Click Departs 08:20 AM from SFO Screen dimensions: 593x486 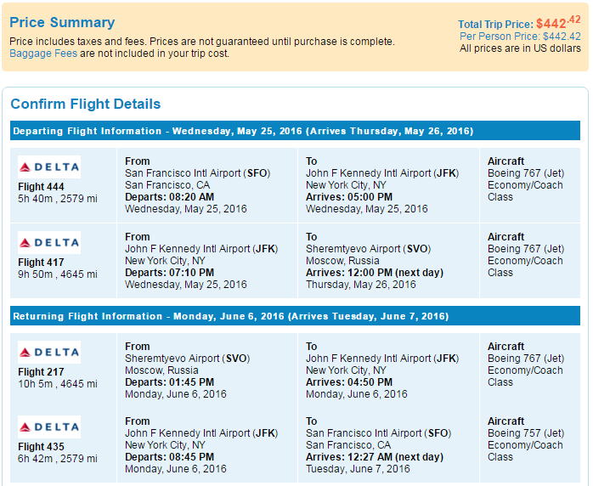169,197
